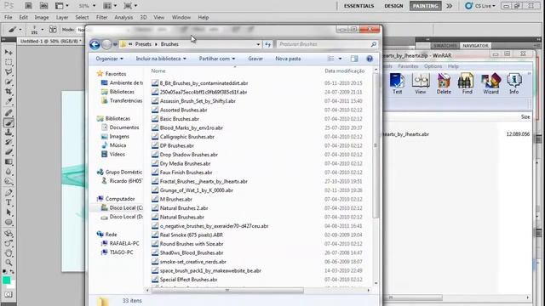Open Photoshop Layer menu
Screen dimensions: 545x306
point(62,17)
